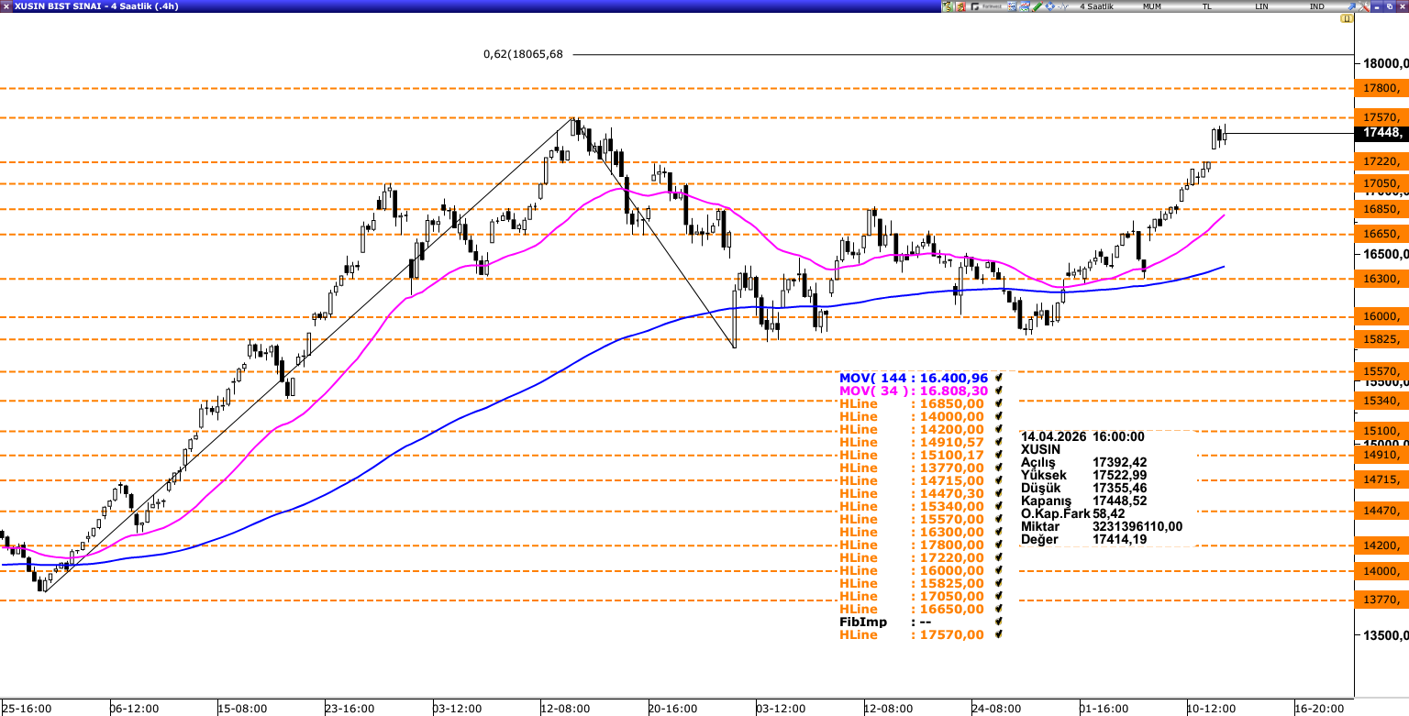This screenshot has width=1409, height=716.
Task: Open the MUM chart type selector
Action: 1152,6
